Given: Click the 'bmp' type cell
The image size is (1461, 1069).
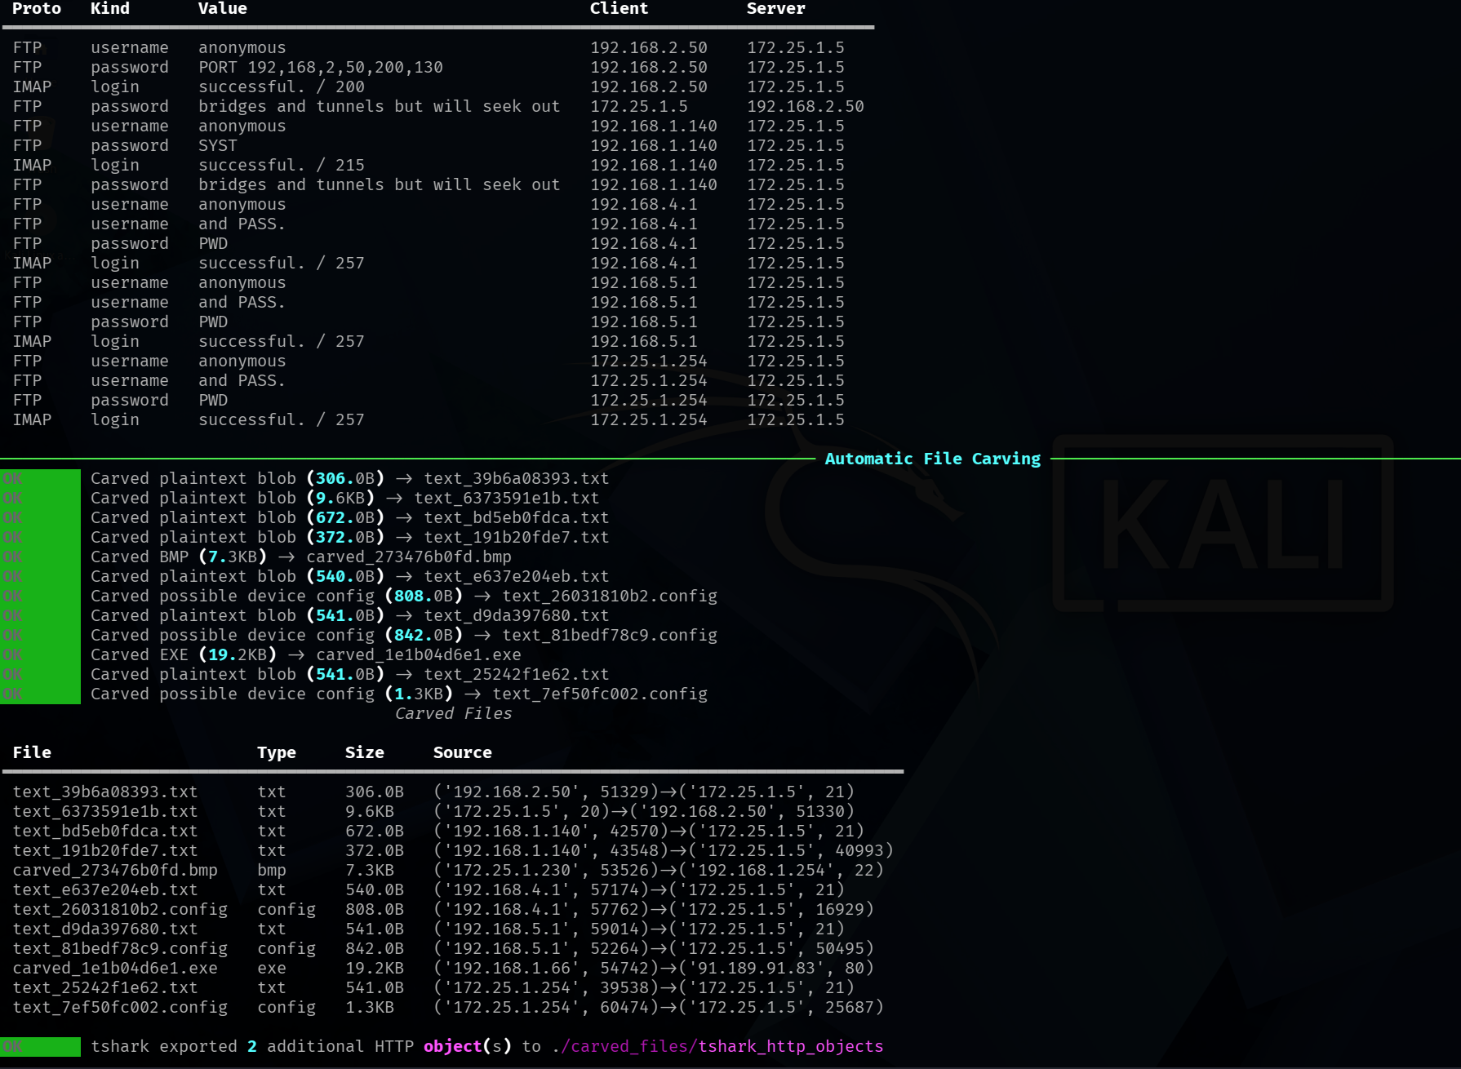Looking at the screenshot, I should point(272,871).
